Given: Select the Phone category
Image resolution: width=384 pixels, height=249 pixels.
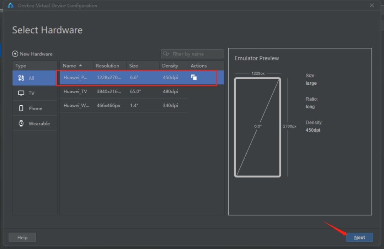Looking at the screenshot, I should pyautogui.click(x=35, y=108).
